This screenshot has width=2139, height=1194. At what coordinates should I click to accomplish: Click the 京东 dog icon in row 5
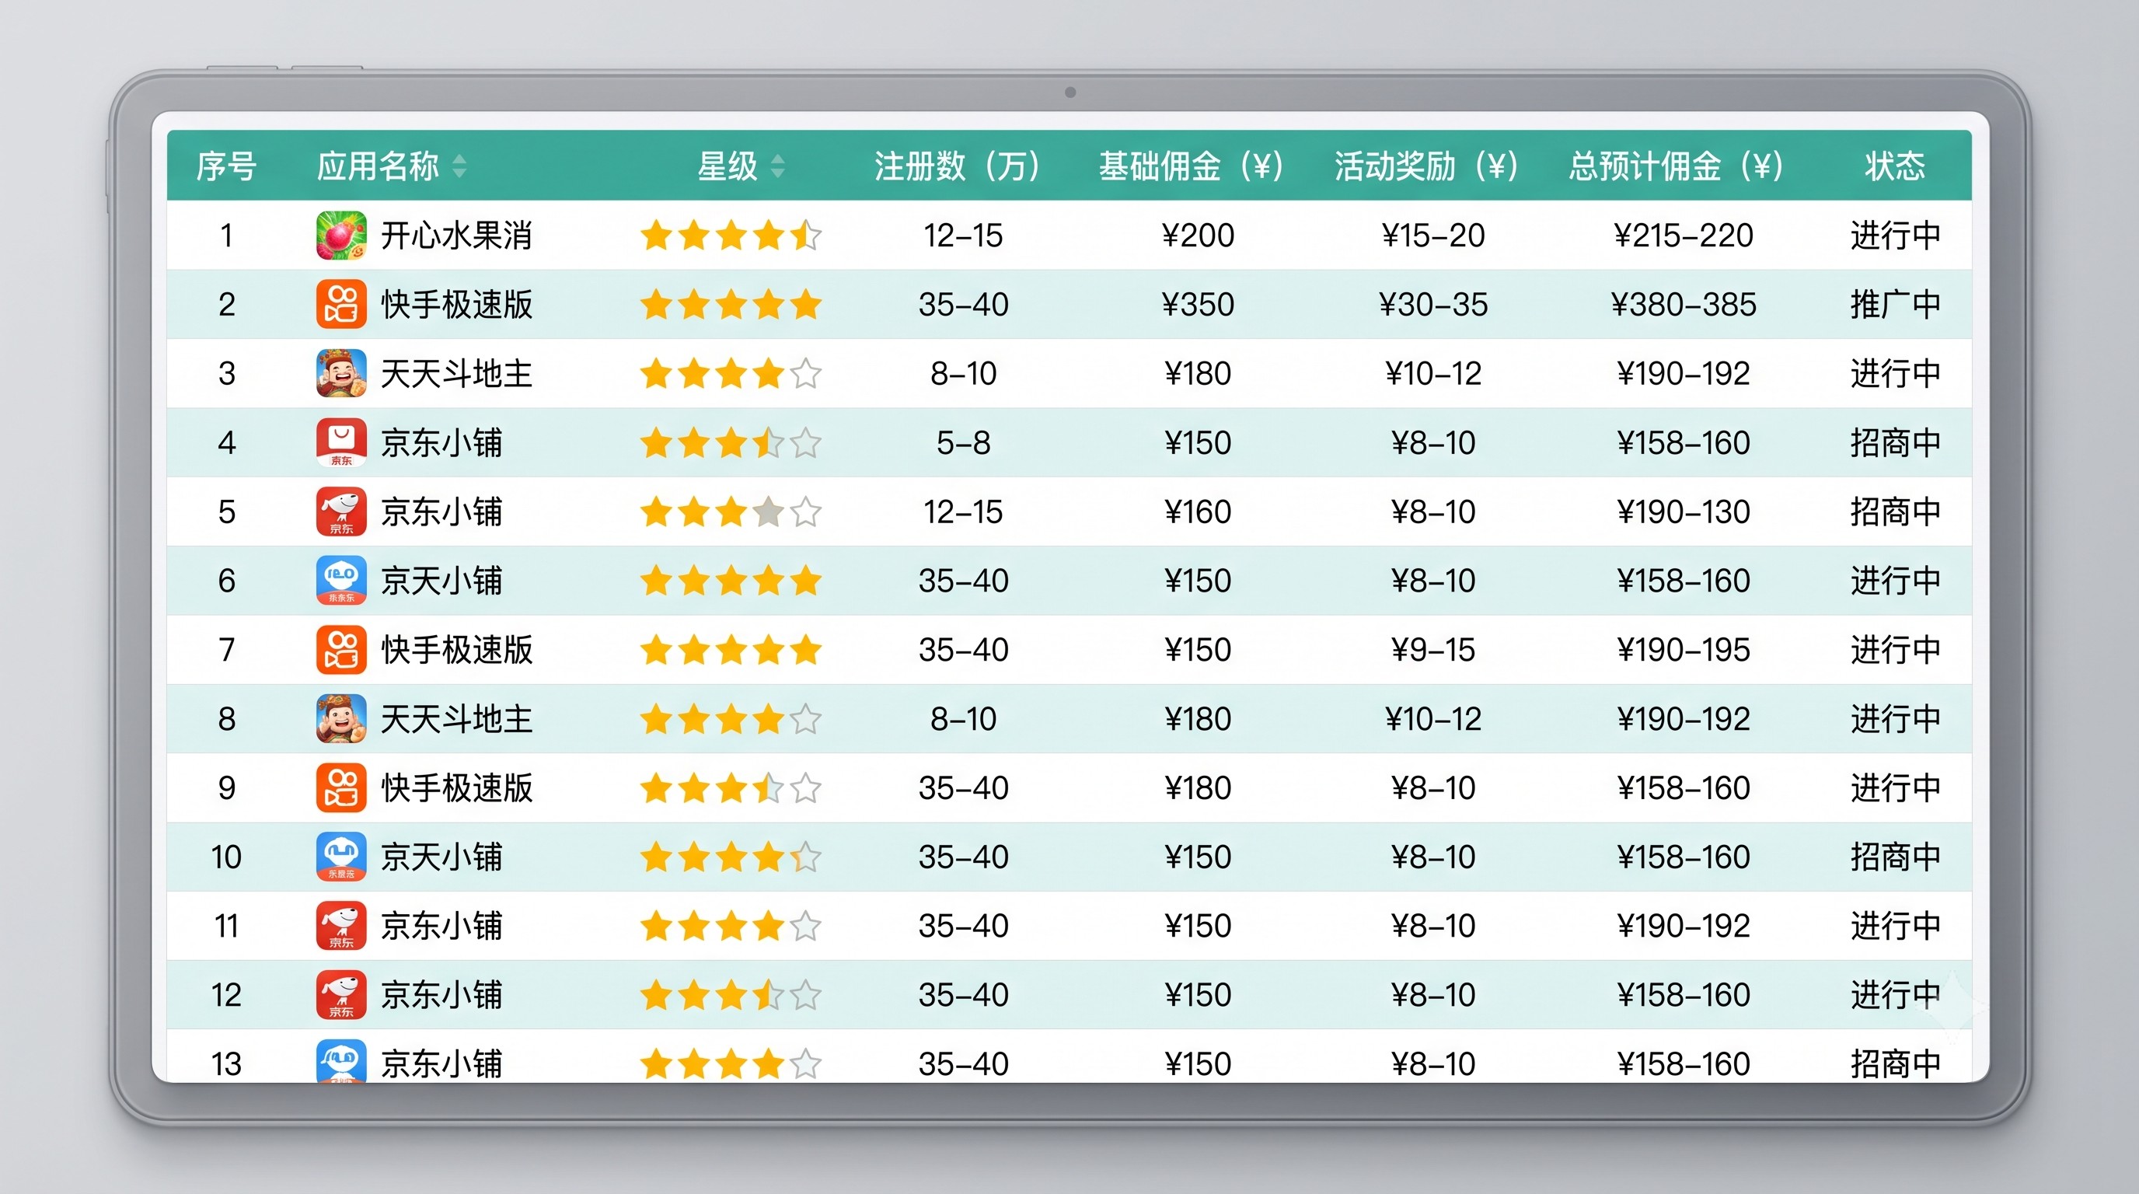click(x=341, y=511)
